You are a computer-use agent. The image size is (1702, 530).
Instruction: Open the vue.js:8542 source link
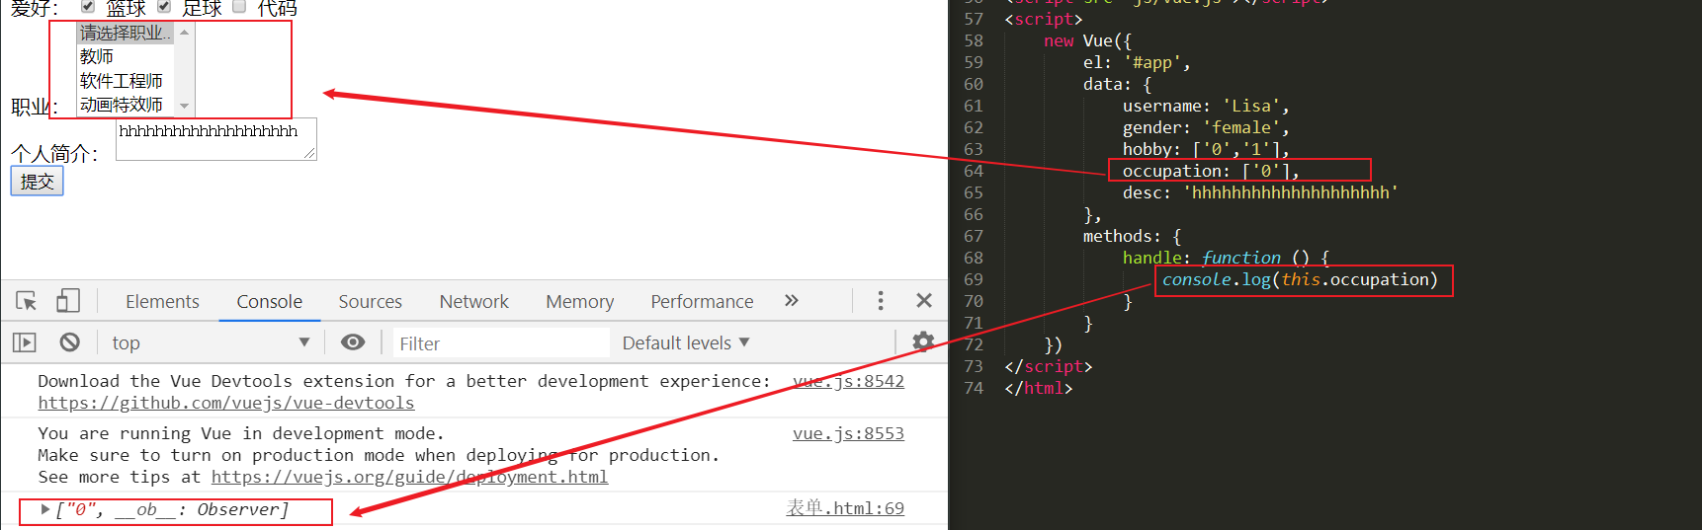848,381
